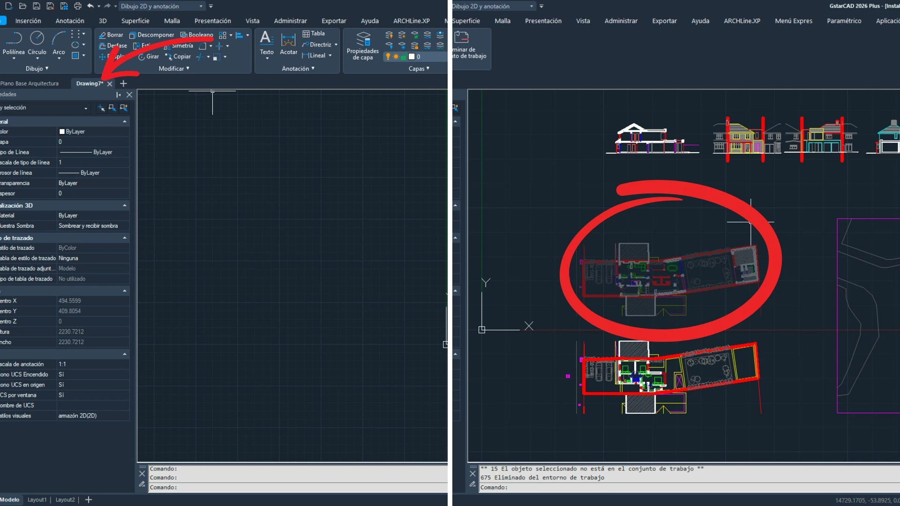Select the Polilínea drawing tool
Image resolution: width=900 pixels, height=506 pixels.
(14, 45)
